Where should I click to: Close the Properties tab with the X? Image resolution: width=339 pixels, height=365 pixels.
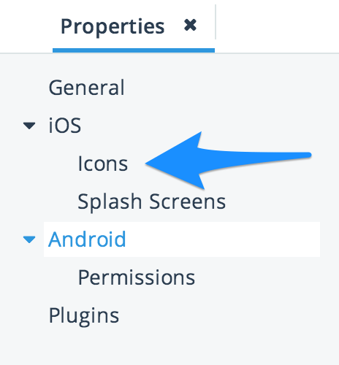tap(190, 25)
